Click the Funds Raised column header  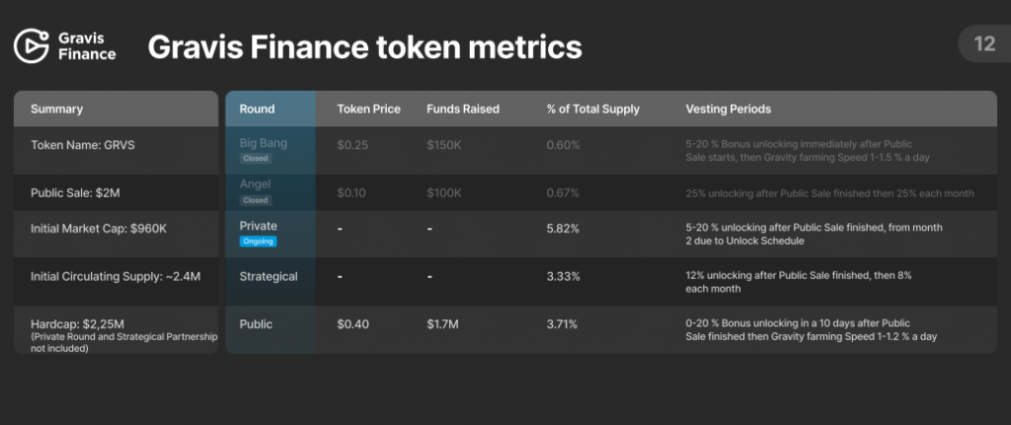point(462,108)
